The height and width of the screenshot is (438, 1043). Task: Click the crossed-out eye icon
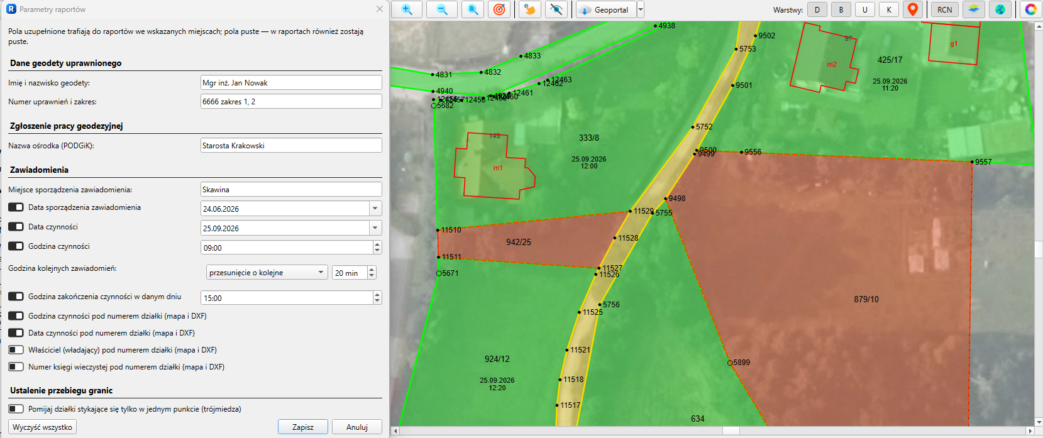(x=556, y=9)
